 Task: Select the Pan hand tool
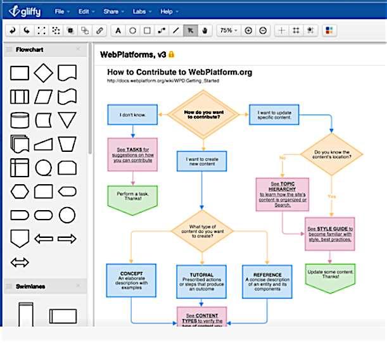pyautogui.click(x=205, y=30)
